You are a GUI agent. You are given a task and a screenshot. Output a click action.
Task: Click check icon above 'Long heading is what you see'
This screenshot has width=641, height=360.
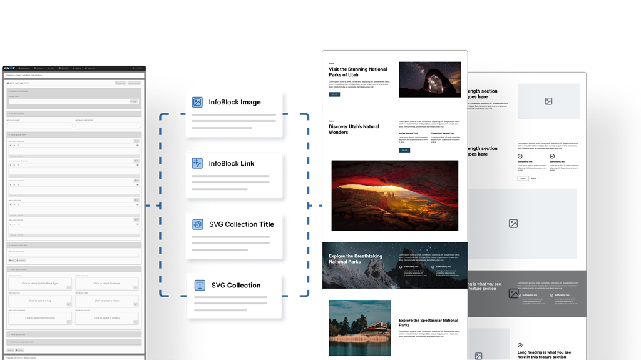[x=520, y=345]
